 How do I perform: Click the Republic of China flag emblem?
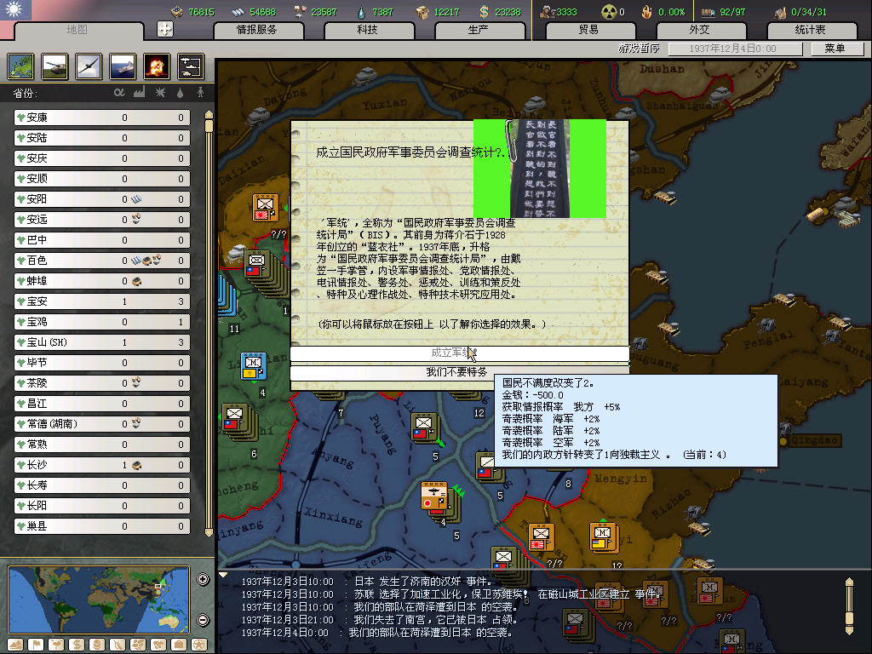coord(15,10)
